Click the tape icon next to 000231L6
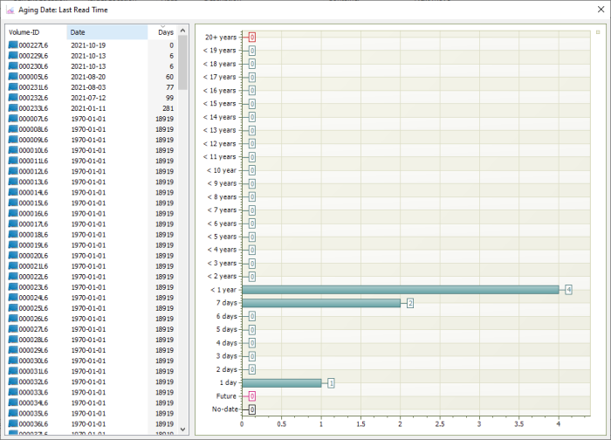This screenshot has width=611, height=440. [13, 87]
